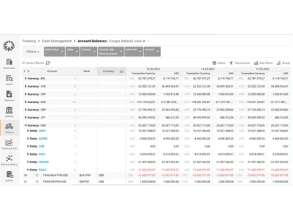Open the Dates calendar tool
The width and height of the screenshot is (293, 220).
(219, 63)
